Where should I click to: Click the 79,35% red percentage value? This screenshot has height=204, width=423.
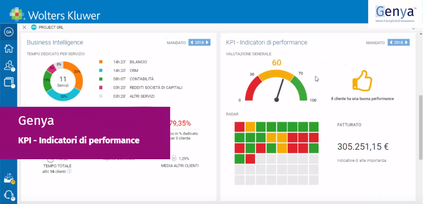(x=180, y=124)
